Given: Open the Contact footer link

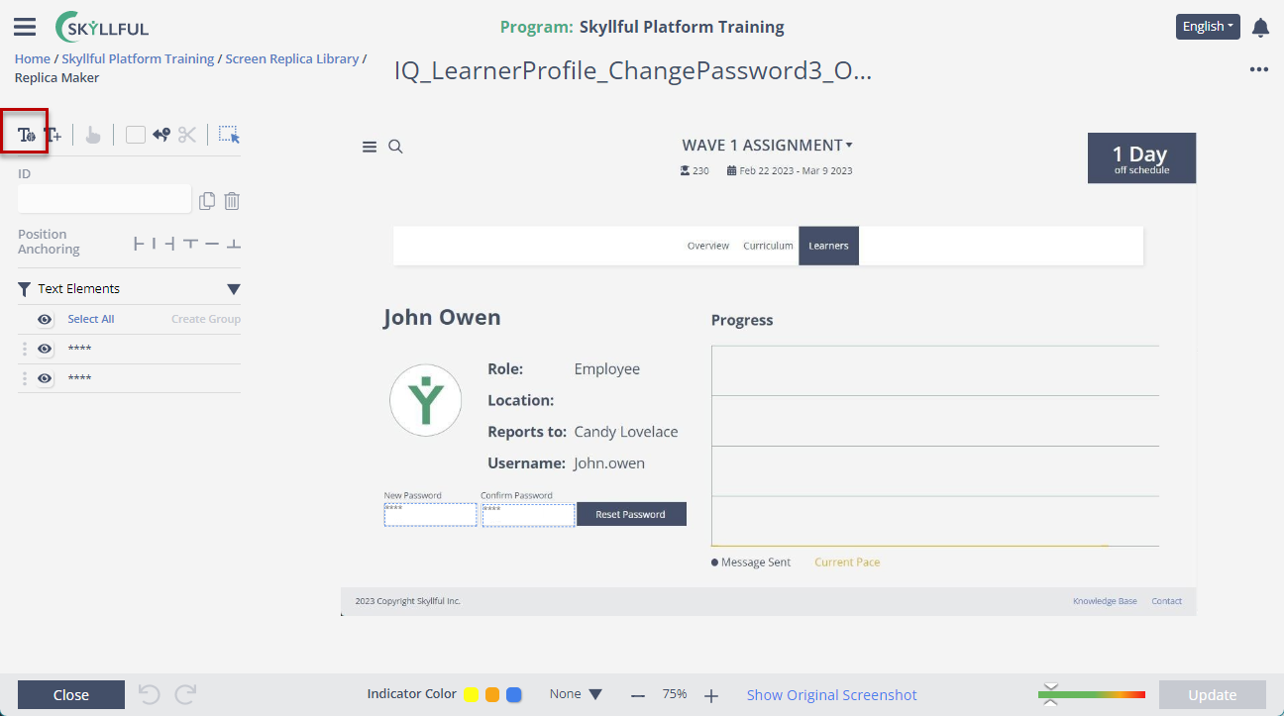Looking at the screenshot, I should [1167, 601].
